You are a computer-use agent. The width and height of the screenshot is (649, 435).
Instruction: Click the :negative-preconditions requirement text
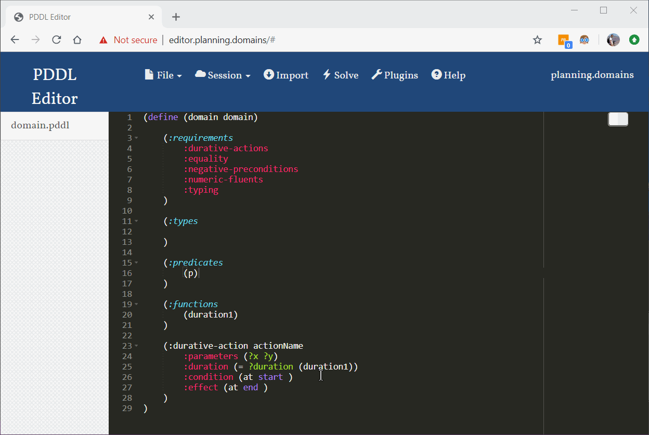pos(241,169)
